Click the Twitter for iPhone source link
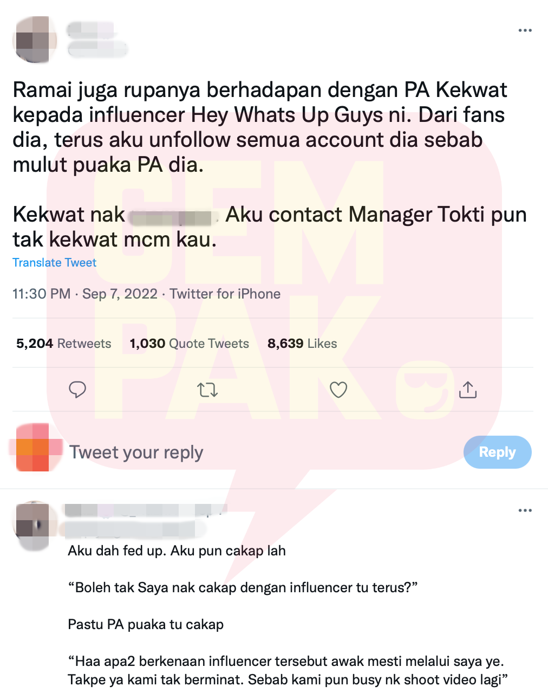 pyautogui.click(x=225, y=294)
